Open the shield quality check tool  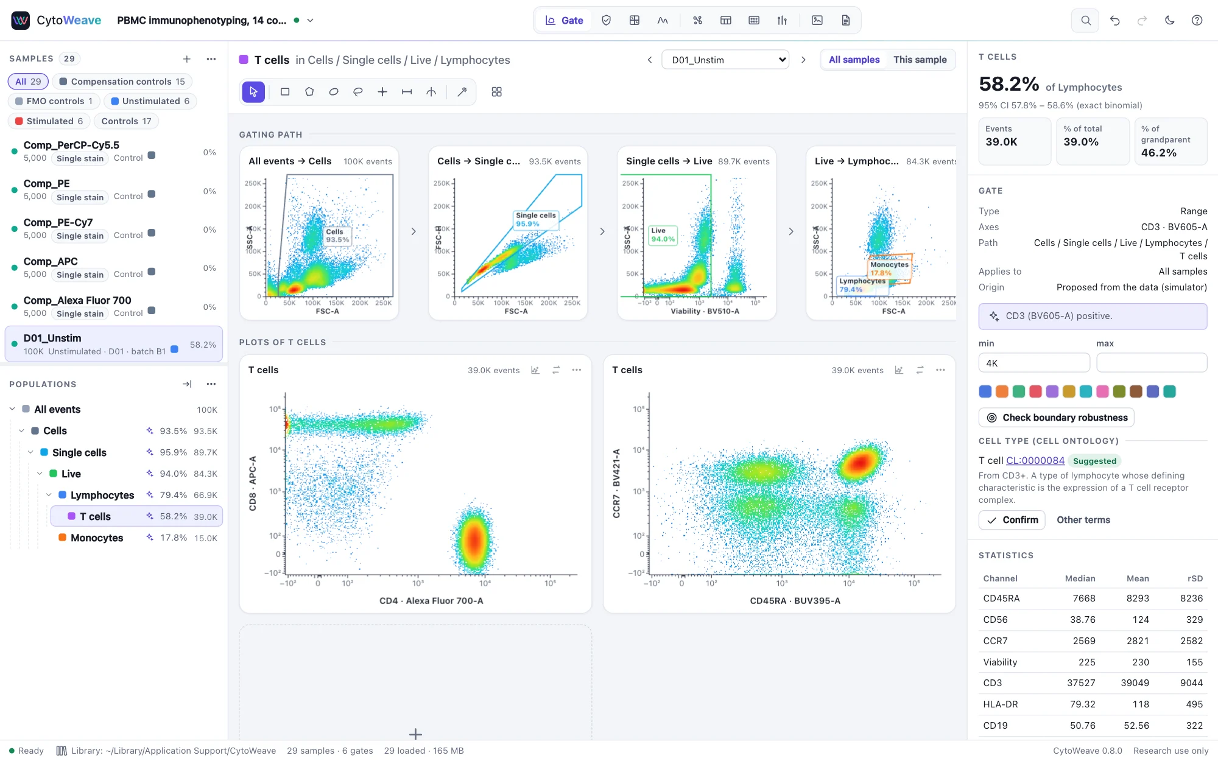607,20
